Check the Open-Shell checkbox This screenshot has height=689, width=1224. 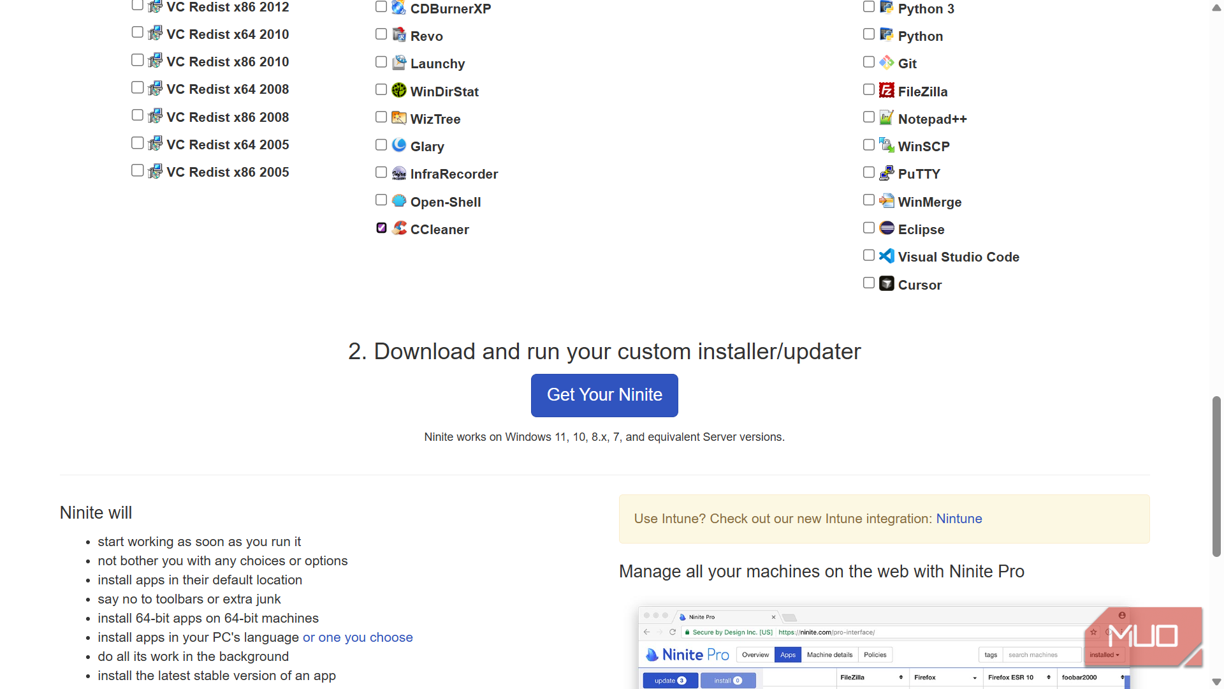(x=381, y=200)
